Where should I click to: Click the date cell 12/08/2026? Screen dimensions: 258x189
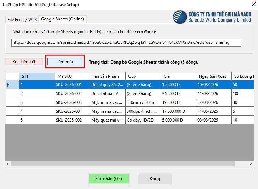(x=214, y=102)
